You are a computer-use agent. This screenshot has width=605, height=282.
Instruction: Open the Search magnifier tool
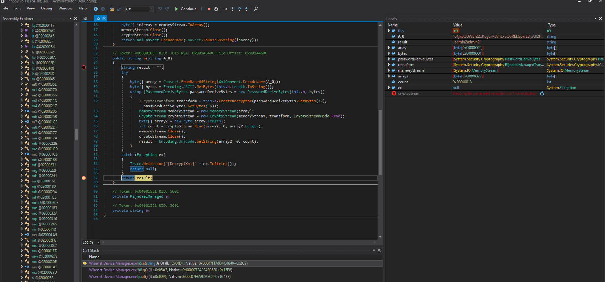click(256, 9)
